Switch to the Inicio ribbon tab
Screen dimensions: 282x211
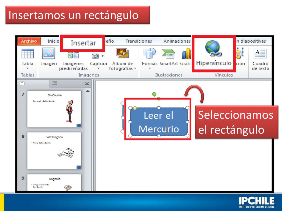tap(53, 41)
